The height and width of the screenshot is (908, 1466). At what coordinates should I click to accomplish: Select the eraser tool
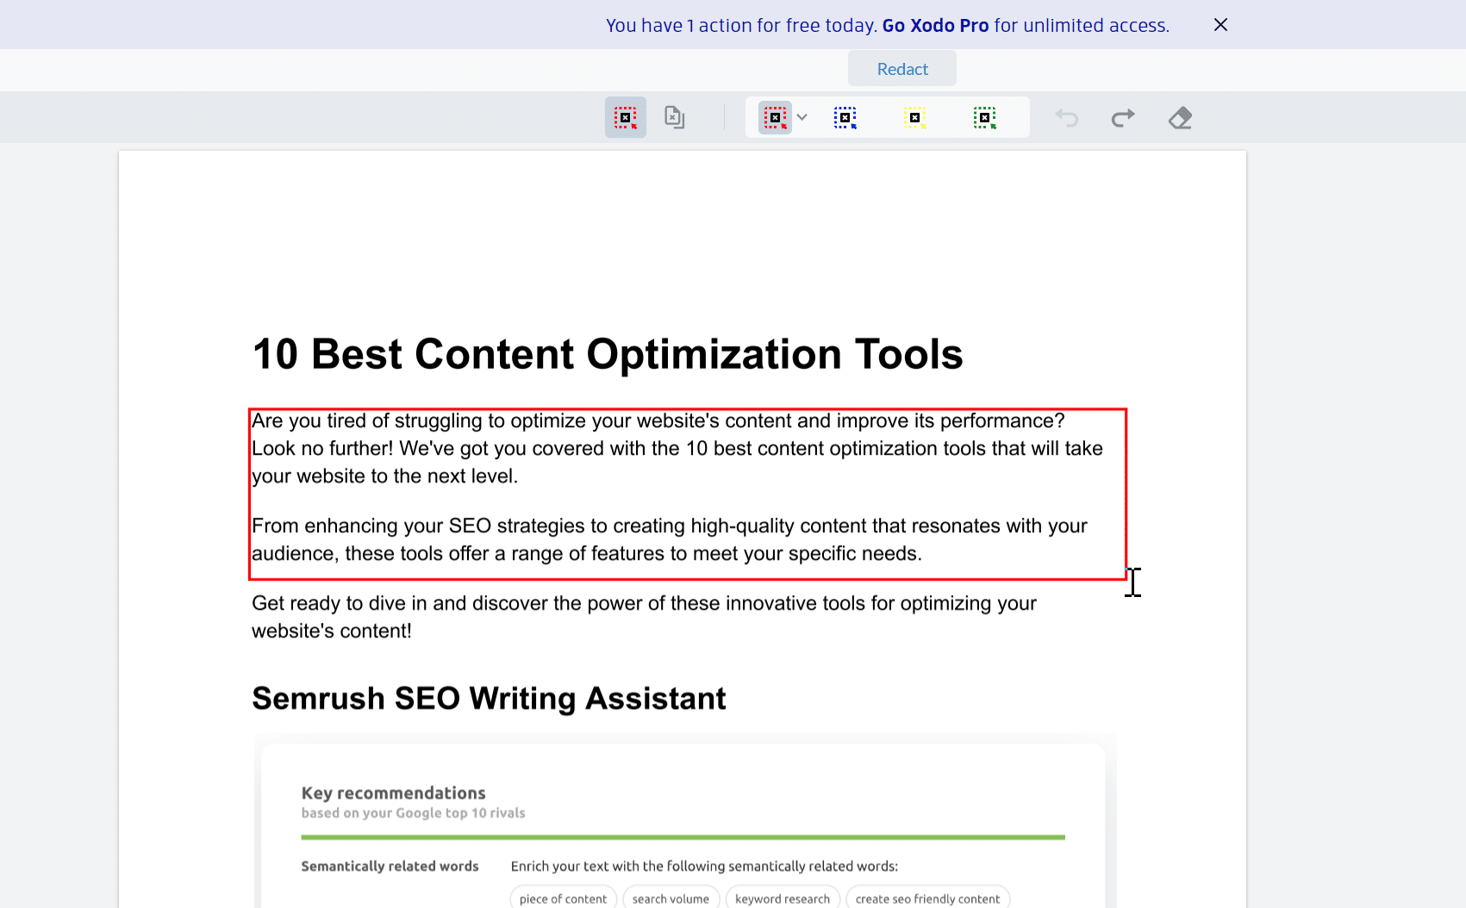(1180, 117)
